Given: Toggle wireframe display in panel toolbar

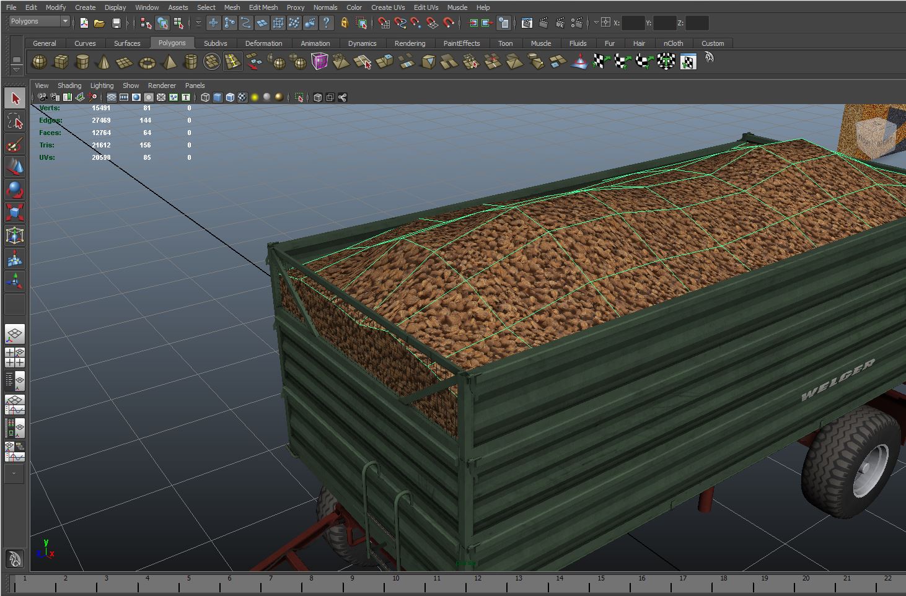Looking at the screenshot, I should point(205,97).
